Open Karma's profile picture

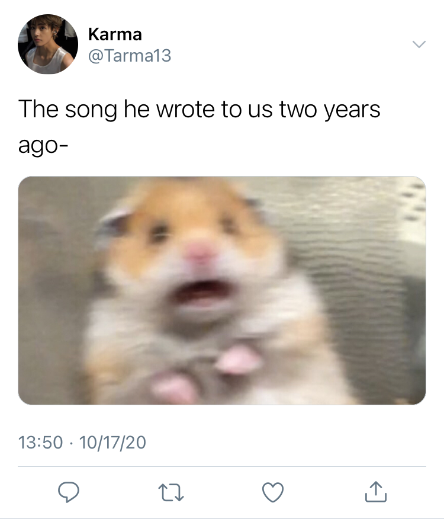tap(48, 44)
